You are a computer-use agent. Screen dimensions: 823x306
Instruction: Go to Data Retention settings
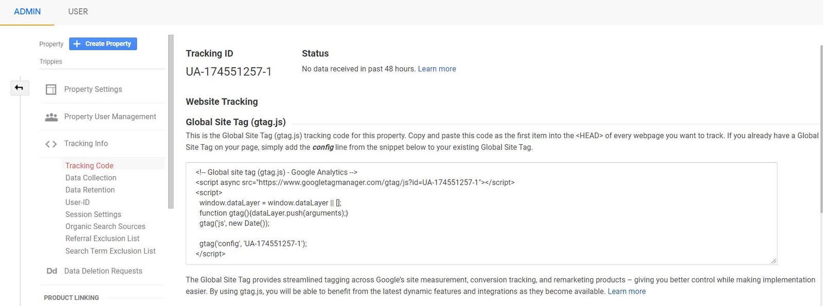(x=90, y=190)
